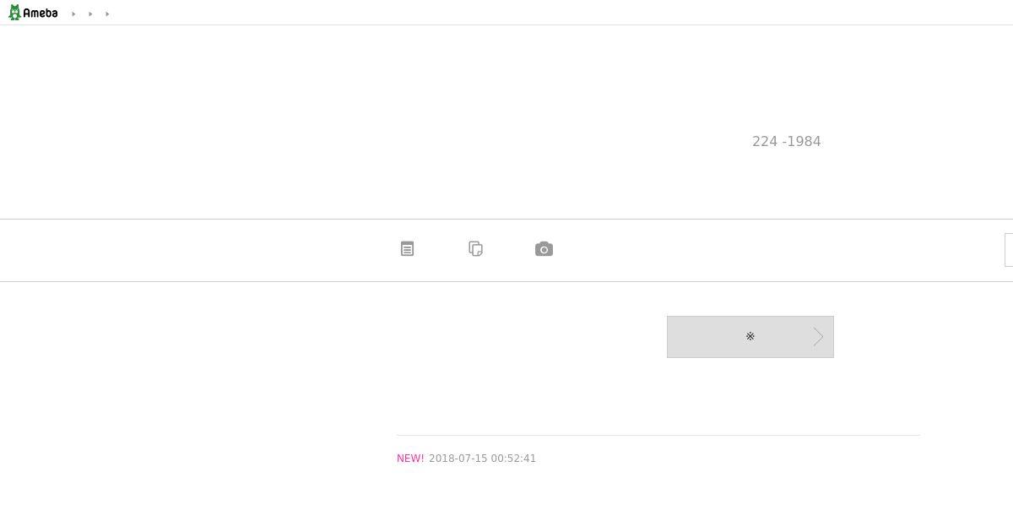Select the pink NEW! label

410,459
